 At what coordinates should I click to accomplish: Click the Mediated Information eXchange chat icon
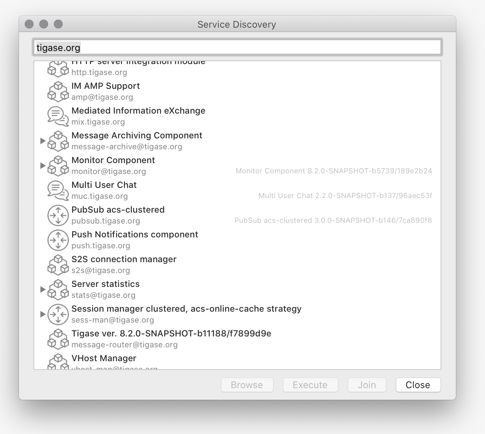[x=58, y=116]
